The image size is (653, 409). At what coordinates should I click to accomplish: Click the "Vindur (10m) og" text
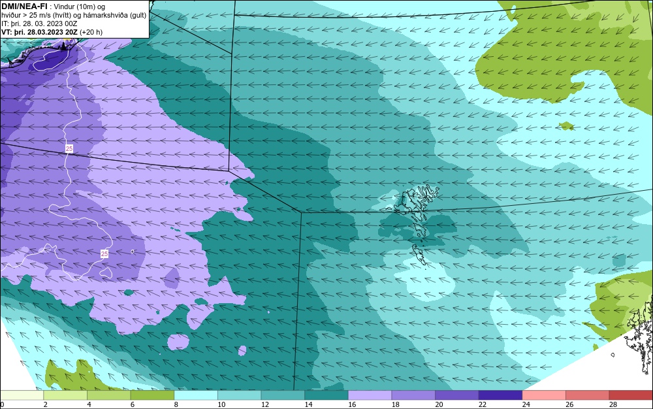[x=80, y=7]
